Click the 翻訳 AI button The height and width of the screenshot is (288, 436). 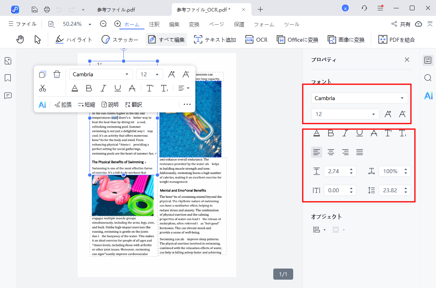click(x=133, y=104)
